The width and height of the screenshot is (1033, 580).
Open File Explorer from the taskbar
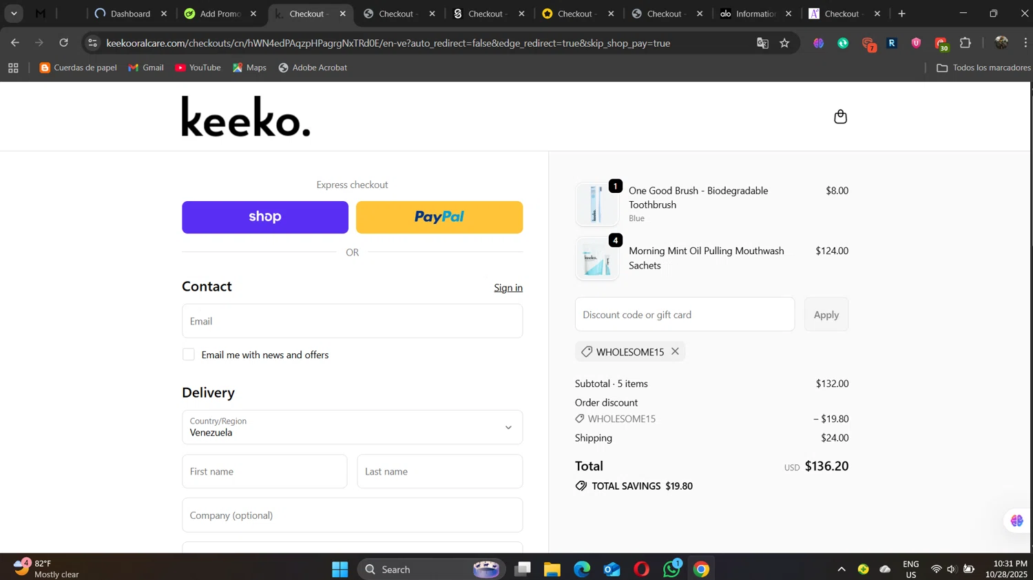552,569
